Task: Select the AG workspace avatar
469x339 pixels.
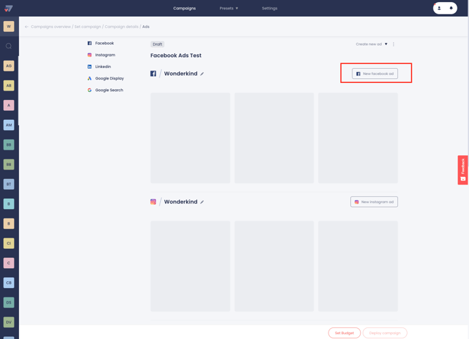Action: pos(9,66)
